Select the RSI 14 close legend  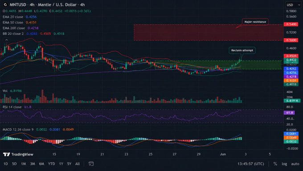[12, 107]
